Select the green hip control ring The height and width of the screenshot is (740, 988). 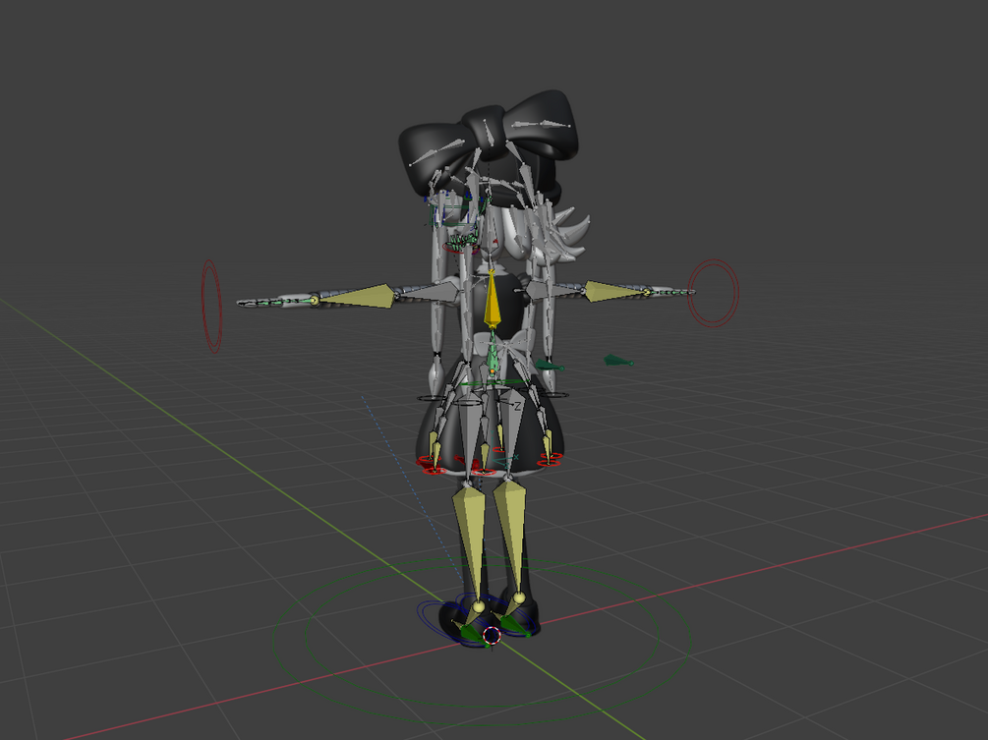(494, 382)
